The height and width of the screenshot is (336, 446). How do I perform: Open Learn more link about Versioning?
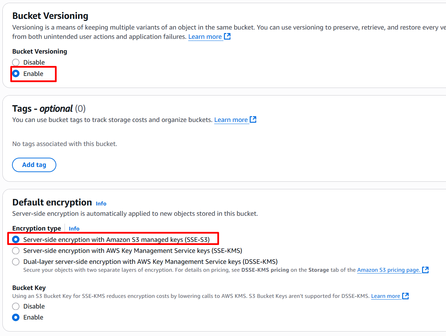click(205, 37)
